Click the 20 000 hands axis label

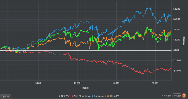pos(155,83)
